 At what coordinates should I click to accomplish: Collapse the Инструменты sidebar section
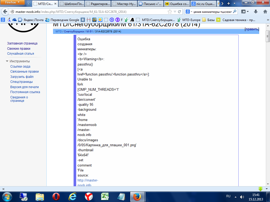tap(7, 61)
